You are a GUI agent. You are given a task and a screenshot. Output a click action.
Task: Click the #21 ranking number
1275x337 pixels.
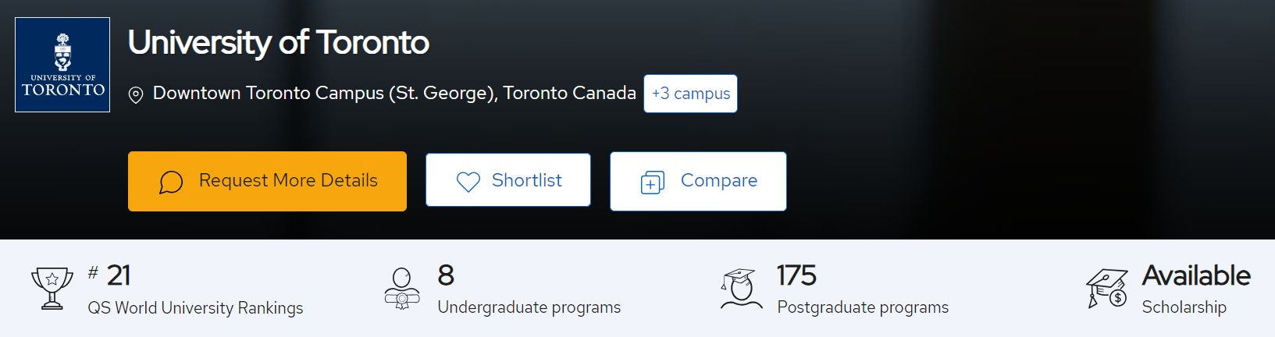pyautogui.click(x=109, y=275)
